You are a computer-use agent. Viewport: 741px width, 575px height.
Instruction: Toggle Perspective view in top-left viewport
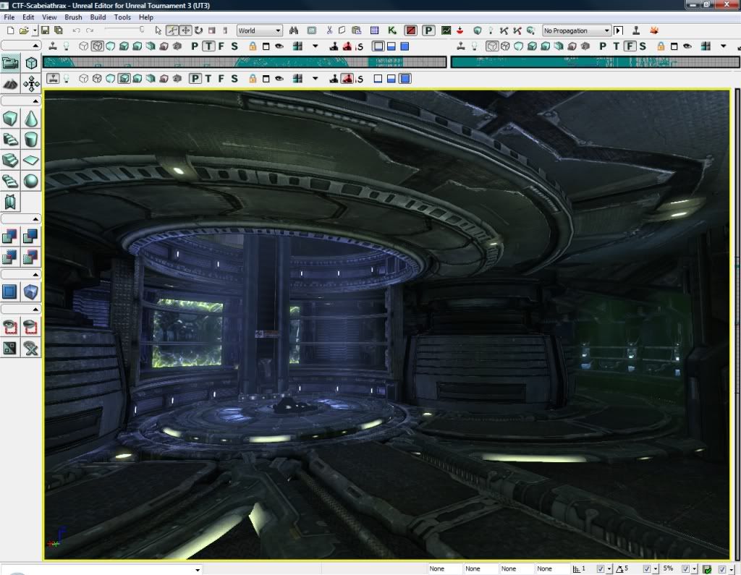[x=195, y=46]
